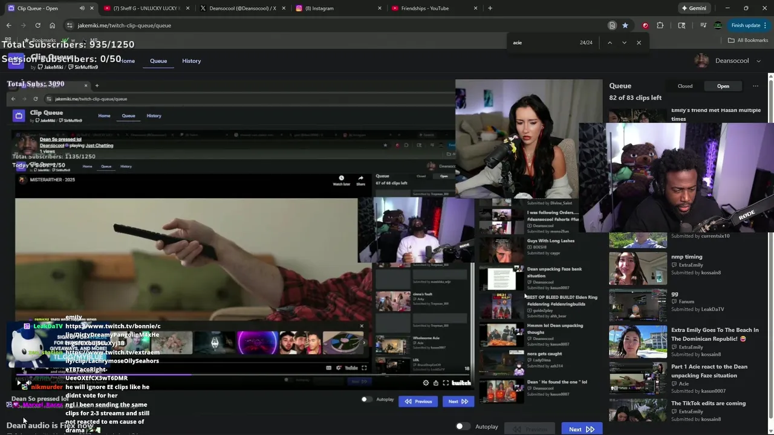Open 'Part 1 Acie react' clip
Screen dimensions: 774x435
pyautogui.click(x=709, y=371)
